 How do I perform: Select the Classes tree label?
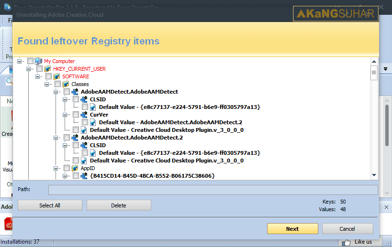click(80, 85)
